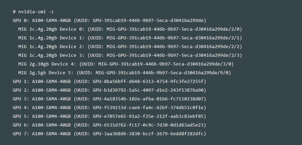The image size is (302, 145).
Task: Click UUID ending in d30416a299de/9/0
Action: pyautogui.click(x=162, y=73)
